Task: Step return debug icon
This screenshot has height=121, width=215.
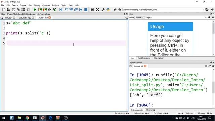Action: (76, 10)
